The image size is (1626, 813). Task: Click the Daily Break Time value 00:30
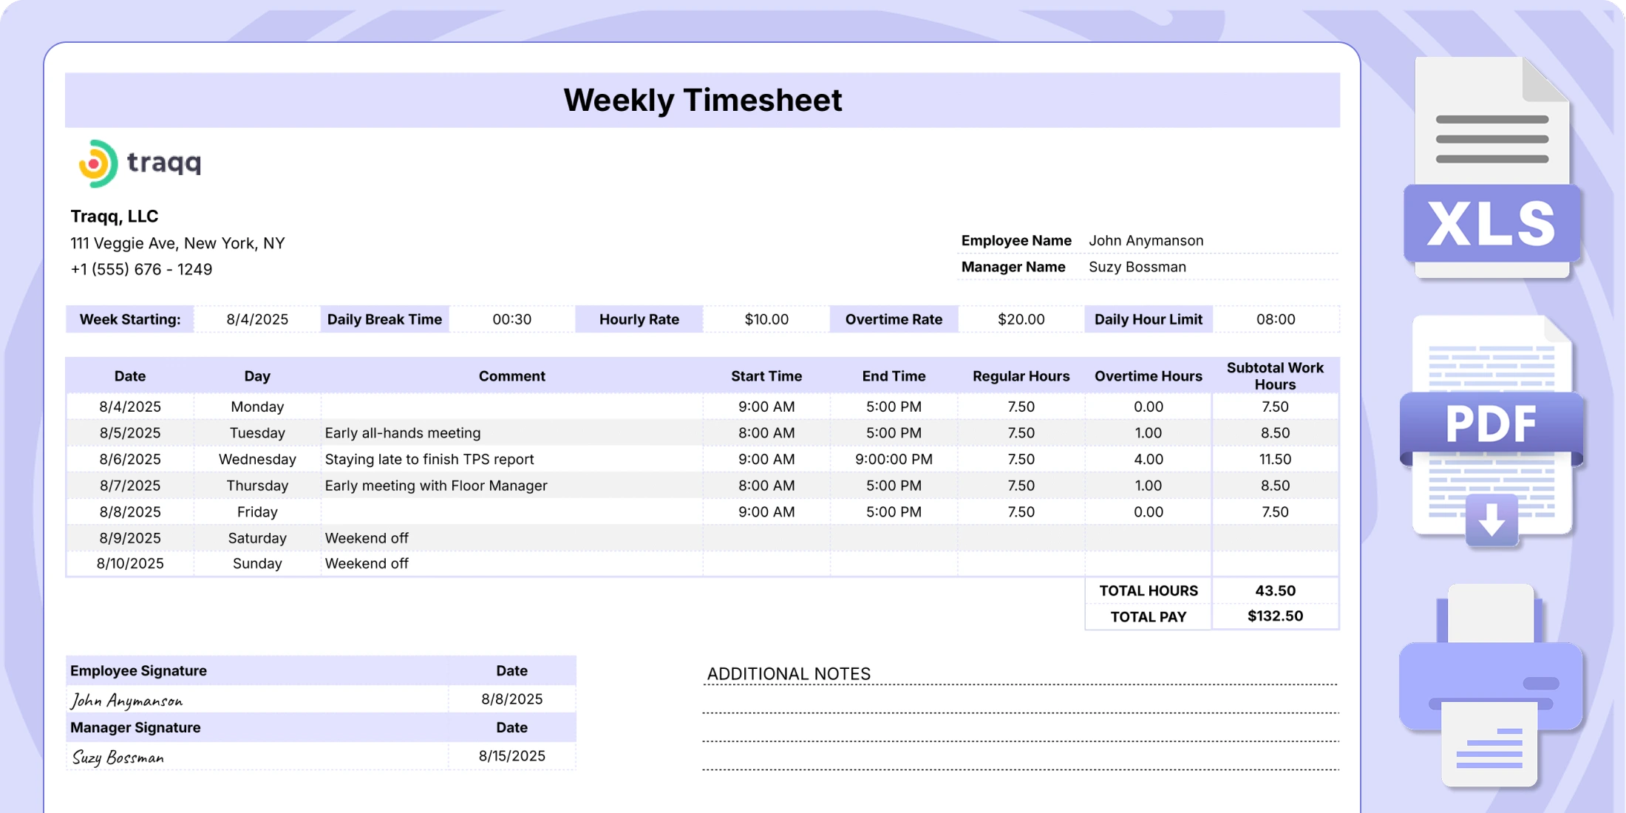point(511,319)
